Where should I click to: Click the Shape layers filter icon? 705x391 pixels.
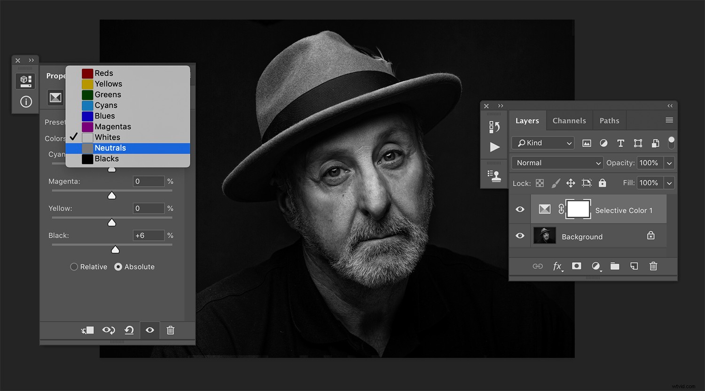[638, 143]
